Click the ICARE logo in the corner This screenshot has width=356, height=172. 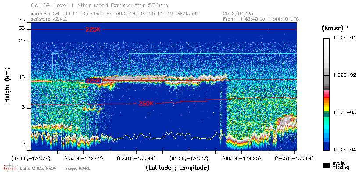pyautogui.click(x=10, y=168)
